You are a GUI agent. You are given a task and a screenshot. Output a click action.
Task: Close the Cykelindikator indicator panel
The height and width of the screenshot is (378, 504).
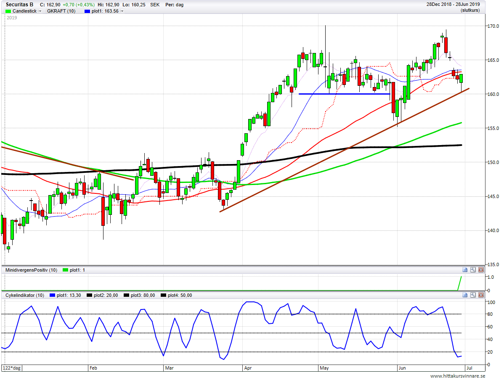click(481, 295)
